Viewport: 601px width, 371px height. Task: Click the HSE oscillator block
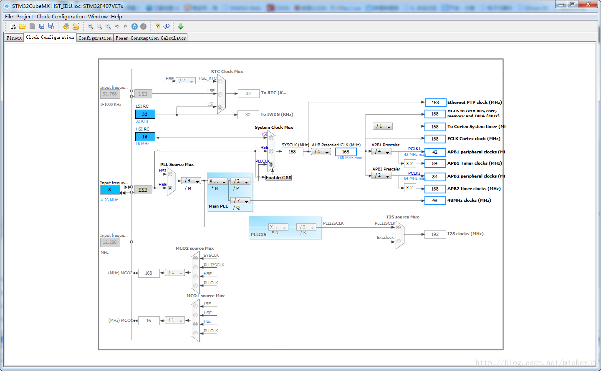click(143, 190)
